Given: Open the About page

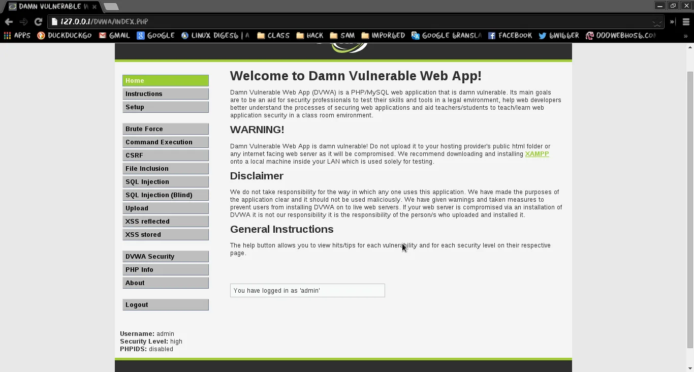Looking at the screenshot, I should (166, 283).
